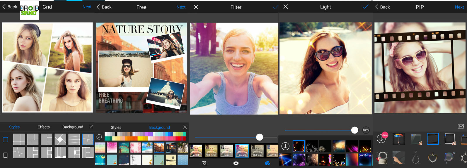
Task: Switch to the Effects tab
Action: (44, 127)
